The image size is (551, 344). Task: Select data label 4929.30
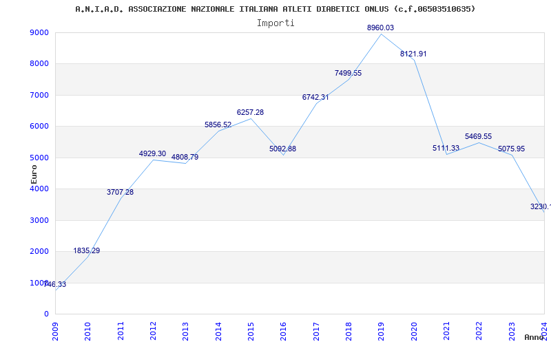click(152, 153)
